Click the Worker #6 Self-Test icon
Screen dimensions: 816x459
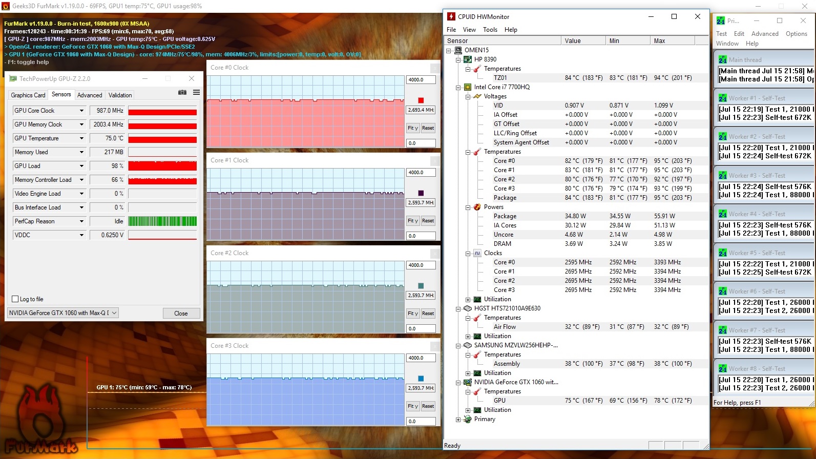click(722, 291)
